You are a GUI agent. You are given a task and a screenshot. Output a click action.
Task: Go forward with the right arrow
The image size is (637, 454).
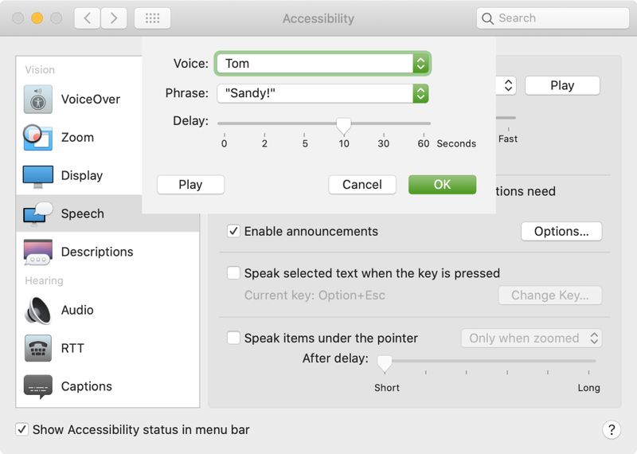(114, 18)
